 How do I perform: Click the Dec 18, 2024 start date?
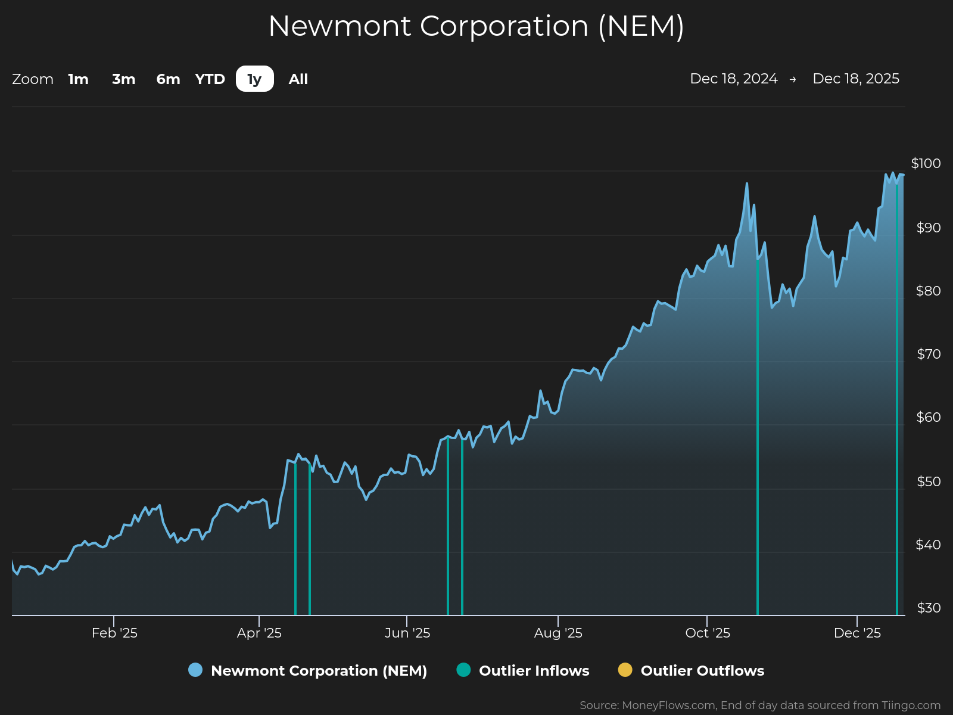tap(734, 79)
